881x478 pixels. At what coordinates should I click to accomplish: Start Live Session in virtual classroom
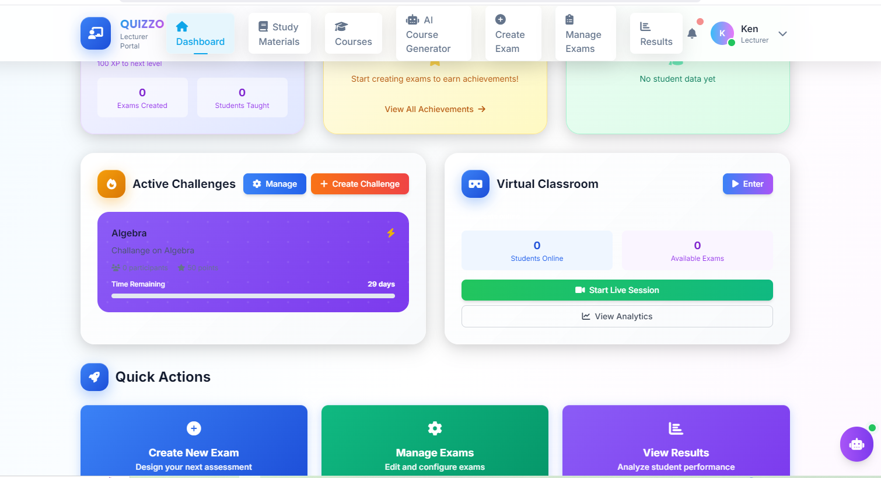tap(617, 290)
